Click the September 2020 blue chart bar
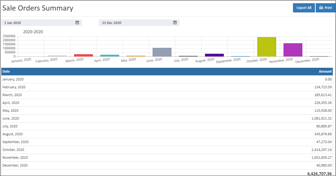This screenshot has width=336, height=176. [x=241, y=56]
